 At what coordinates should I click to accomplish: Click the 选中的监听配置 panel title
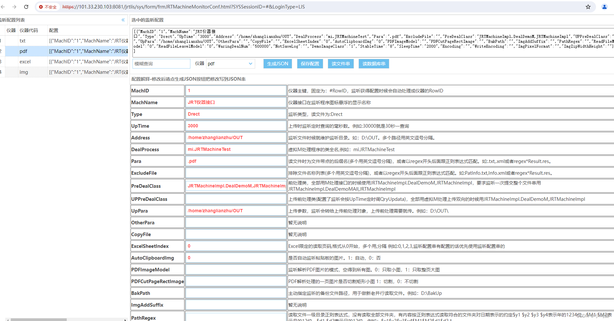pos(148,20)
